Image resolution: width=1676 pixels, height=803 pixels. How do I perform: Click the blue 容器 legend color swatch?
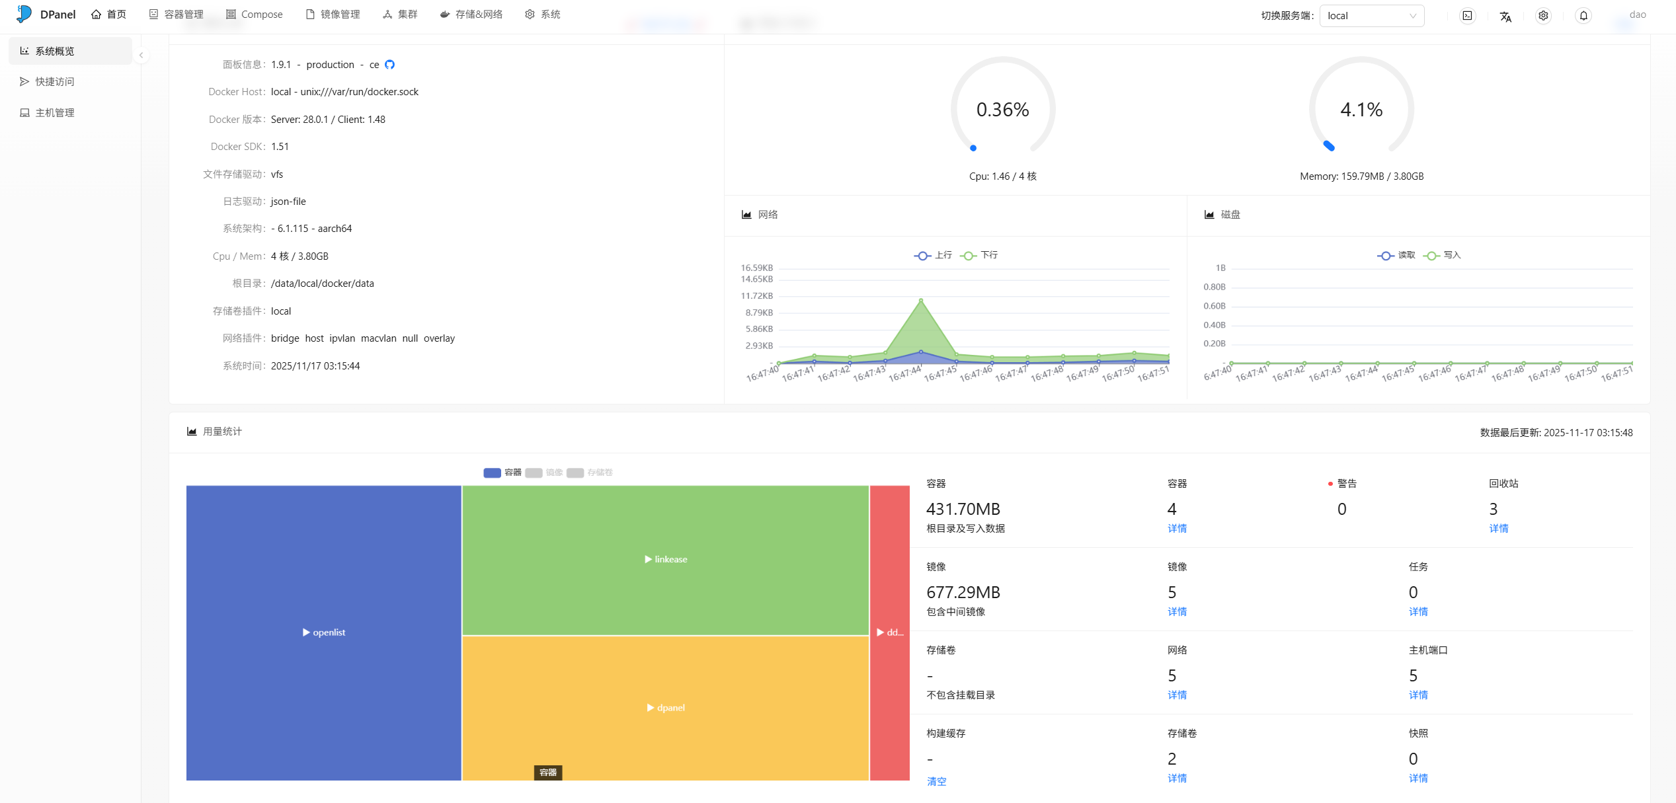pyautogui.click(x=492, y=473)
